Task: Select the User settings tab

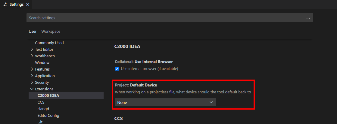Action: (x=33, y=32)
